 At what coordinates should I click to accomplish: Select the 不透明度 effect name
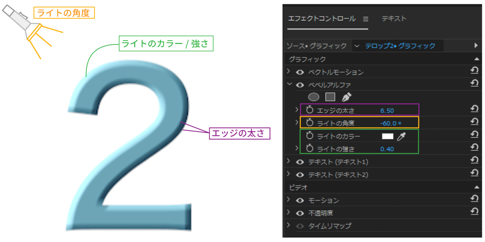[x=321, y=213]
